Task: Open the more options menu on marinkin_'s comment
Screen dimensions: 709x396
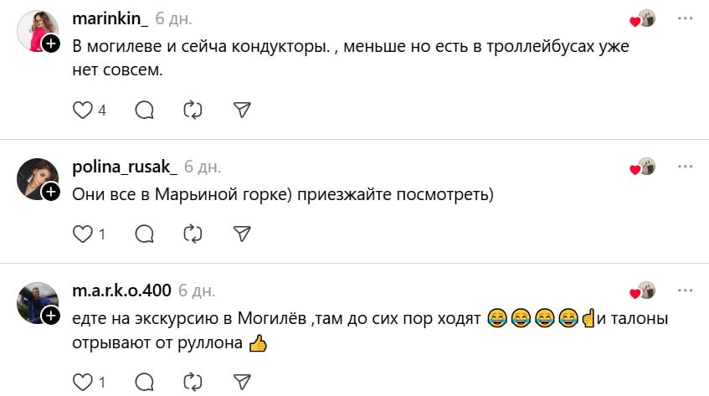Action: [x=685, y=18]
